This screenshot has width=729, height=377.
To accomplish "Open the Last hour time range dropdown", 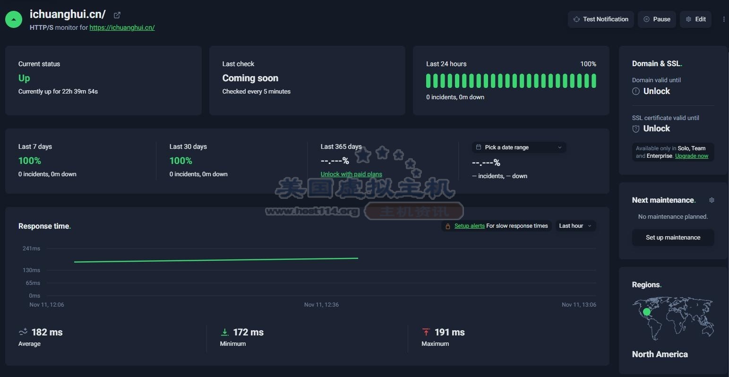I will [575, 226].
